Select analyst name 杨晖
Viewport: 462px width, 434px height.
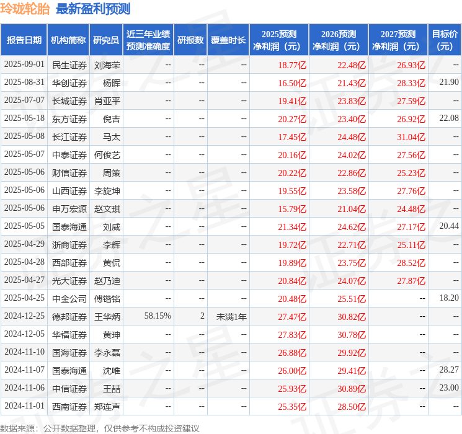click(x=112, y=83)
